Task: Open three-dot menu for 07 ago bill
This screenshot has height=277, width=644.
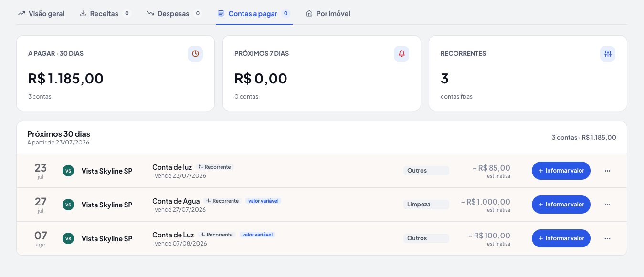Action: point(607,238)
